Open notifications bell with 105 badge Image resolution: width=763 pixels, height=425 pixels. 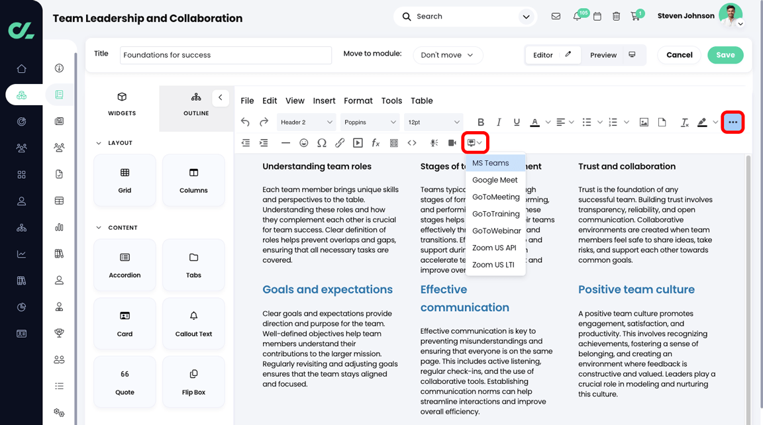(x=578, y=16)
